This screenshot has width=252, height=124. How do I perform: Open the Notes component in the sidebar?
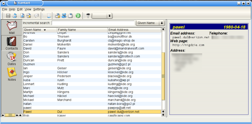click(x=12, y=74)
